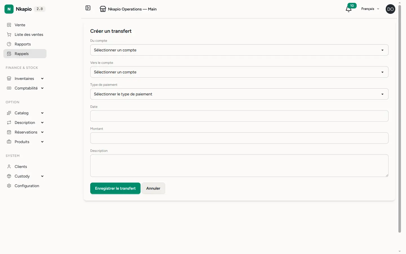406x254 pixels.
Task: Click the Annuler button
Action: [x=153, y=188]
